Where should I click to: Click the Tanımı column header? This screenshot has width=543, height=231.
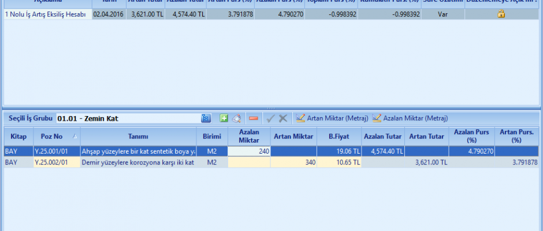click(139, 136)
